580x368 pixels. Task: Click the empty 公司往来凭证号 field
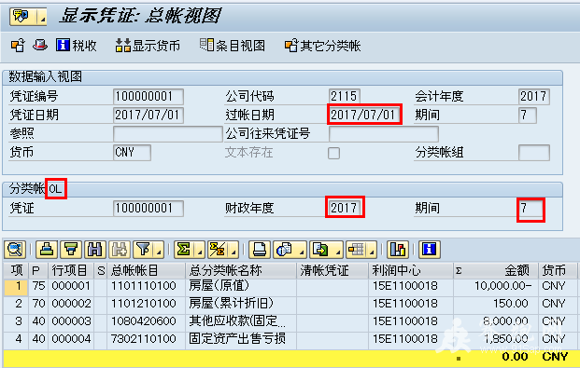coord(384,133)
